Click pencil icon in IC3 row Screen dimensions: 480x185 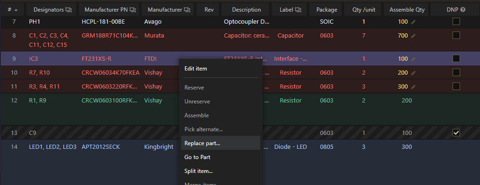[x=414, y=59]
